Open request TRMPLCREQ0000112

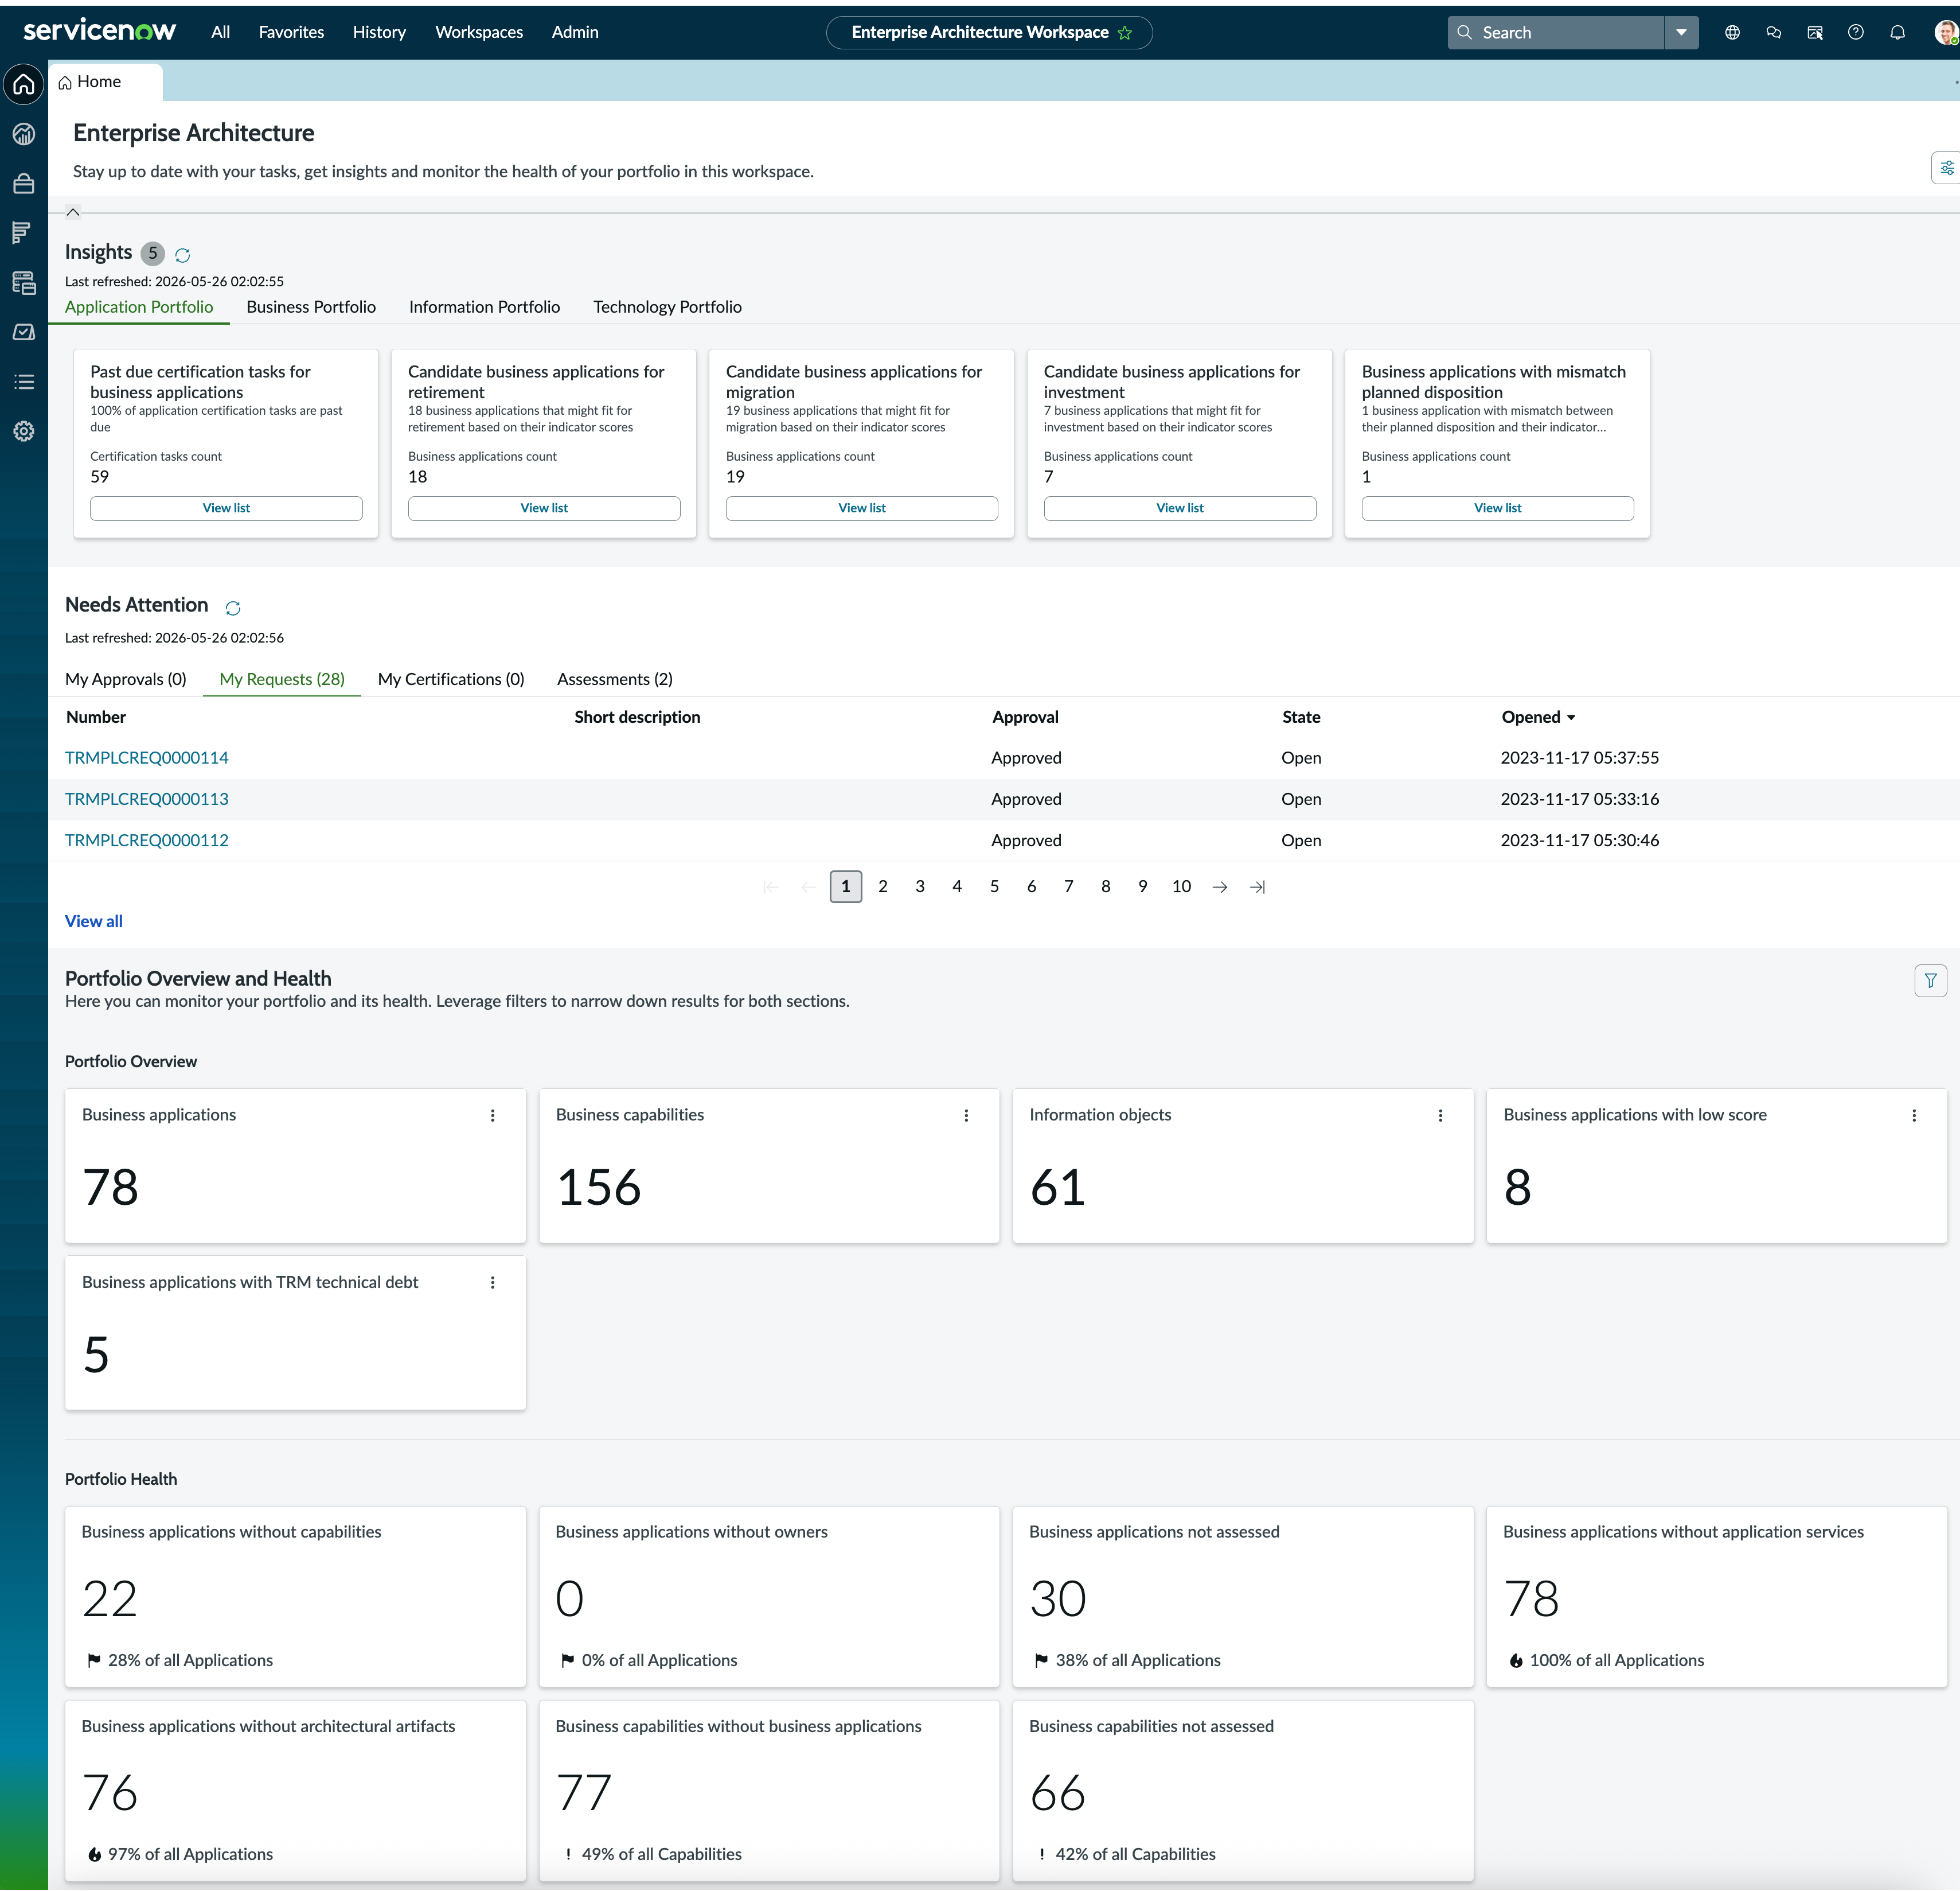pyautogui.click(x=147, y=841)
